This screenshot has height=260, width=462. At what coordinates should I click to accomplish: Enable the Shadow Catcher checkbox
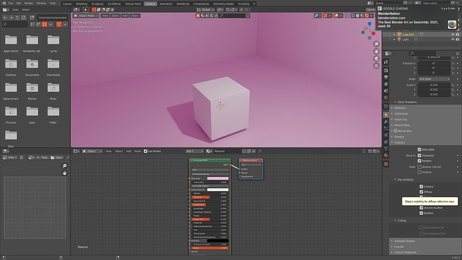pos(419,167)
